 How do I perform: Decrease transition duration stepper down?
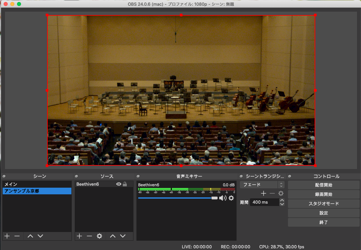coord(282,204)
